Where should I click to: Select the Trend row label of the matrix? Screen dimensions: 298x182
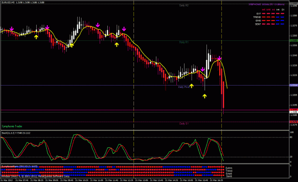click(x=229, y=171)
